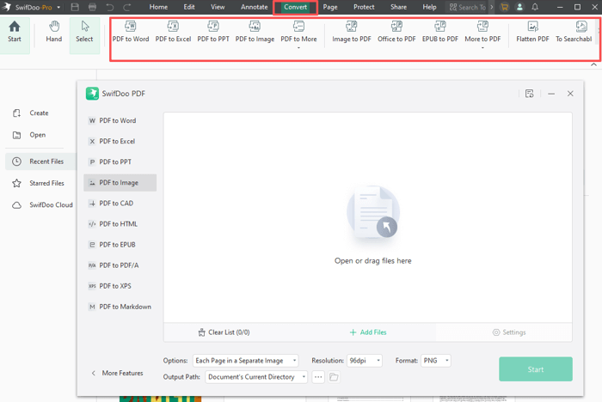
Task: Select PDF to Markdown in converter list
Action: [x=120, y=307]
